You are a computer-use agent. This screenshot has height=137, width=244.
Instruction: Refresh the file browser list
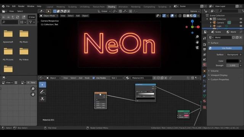click(x=18, y=17)
